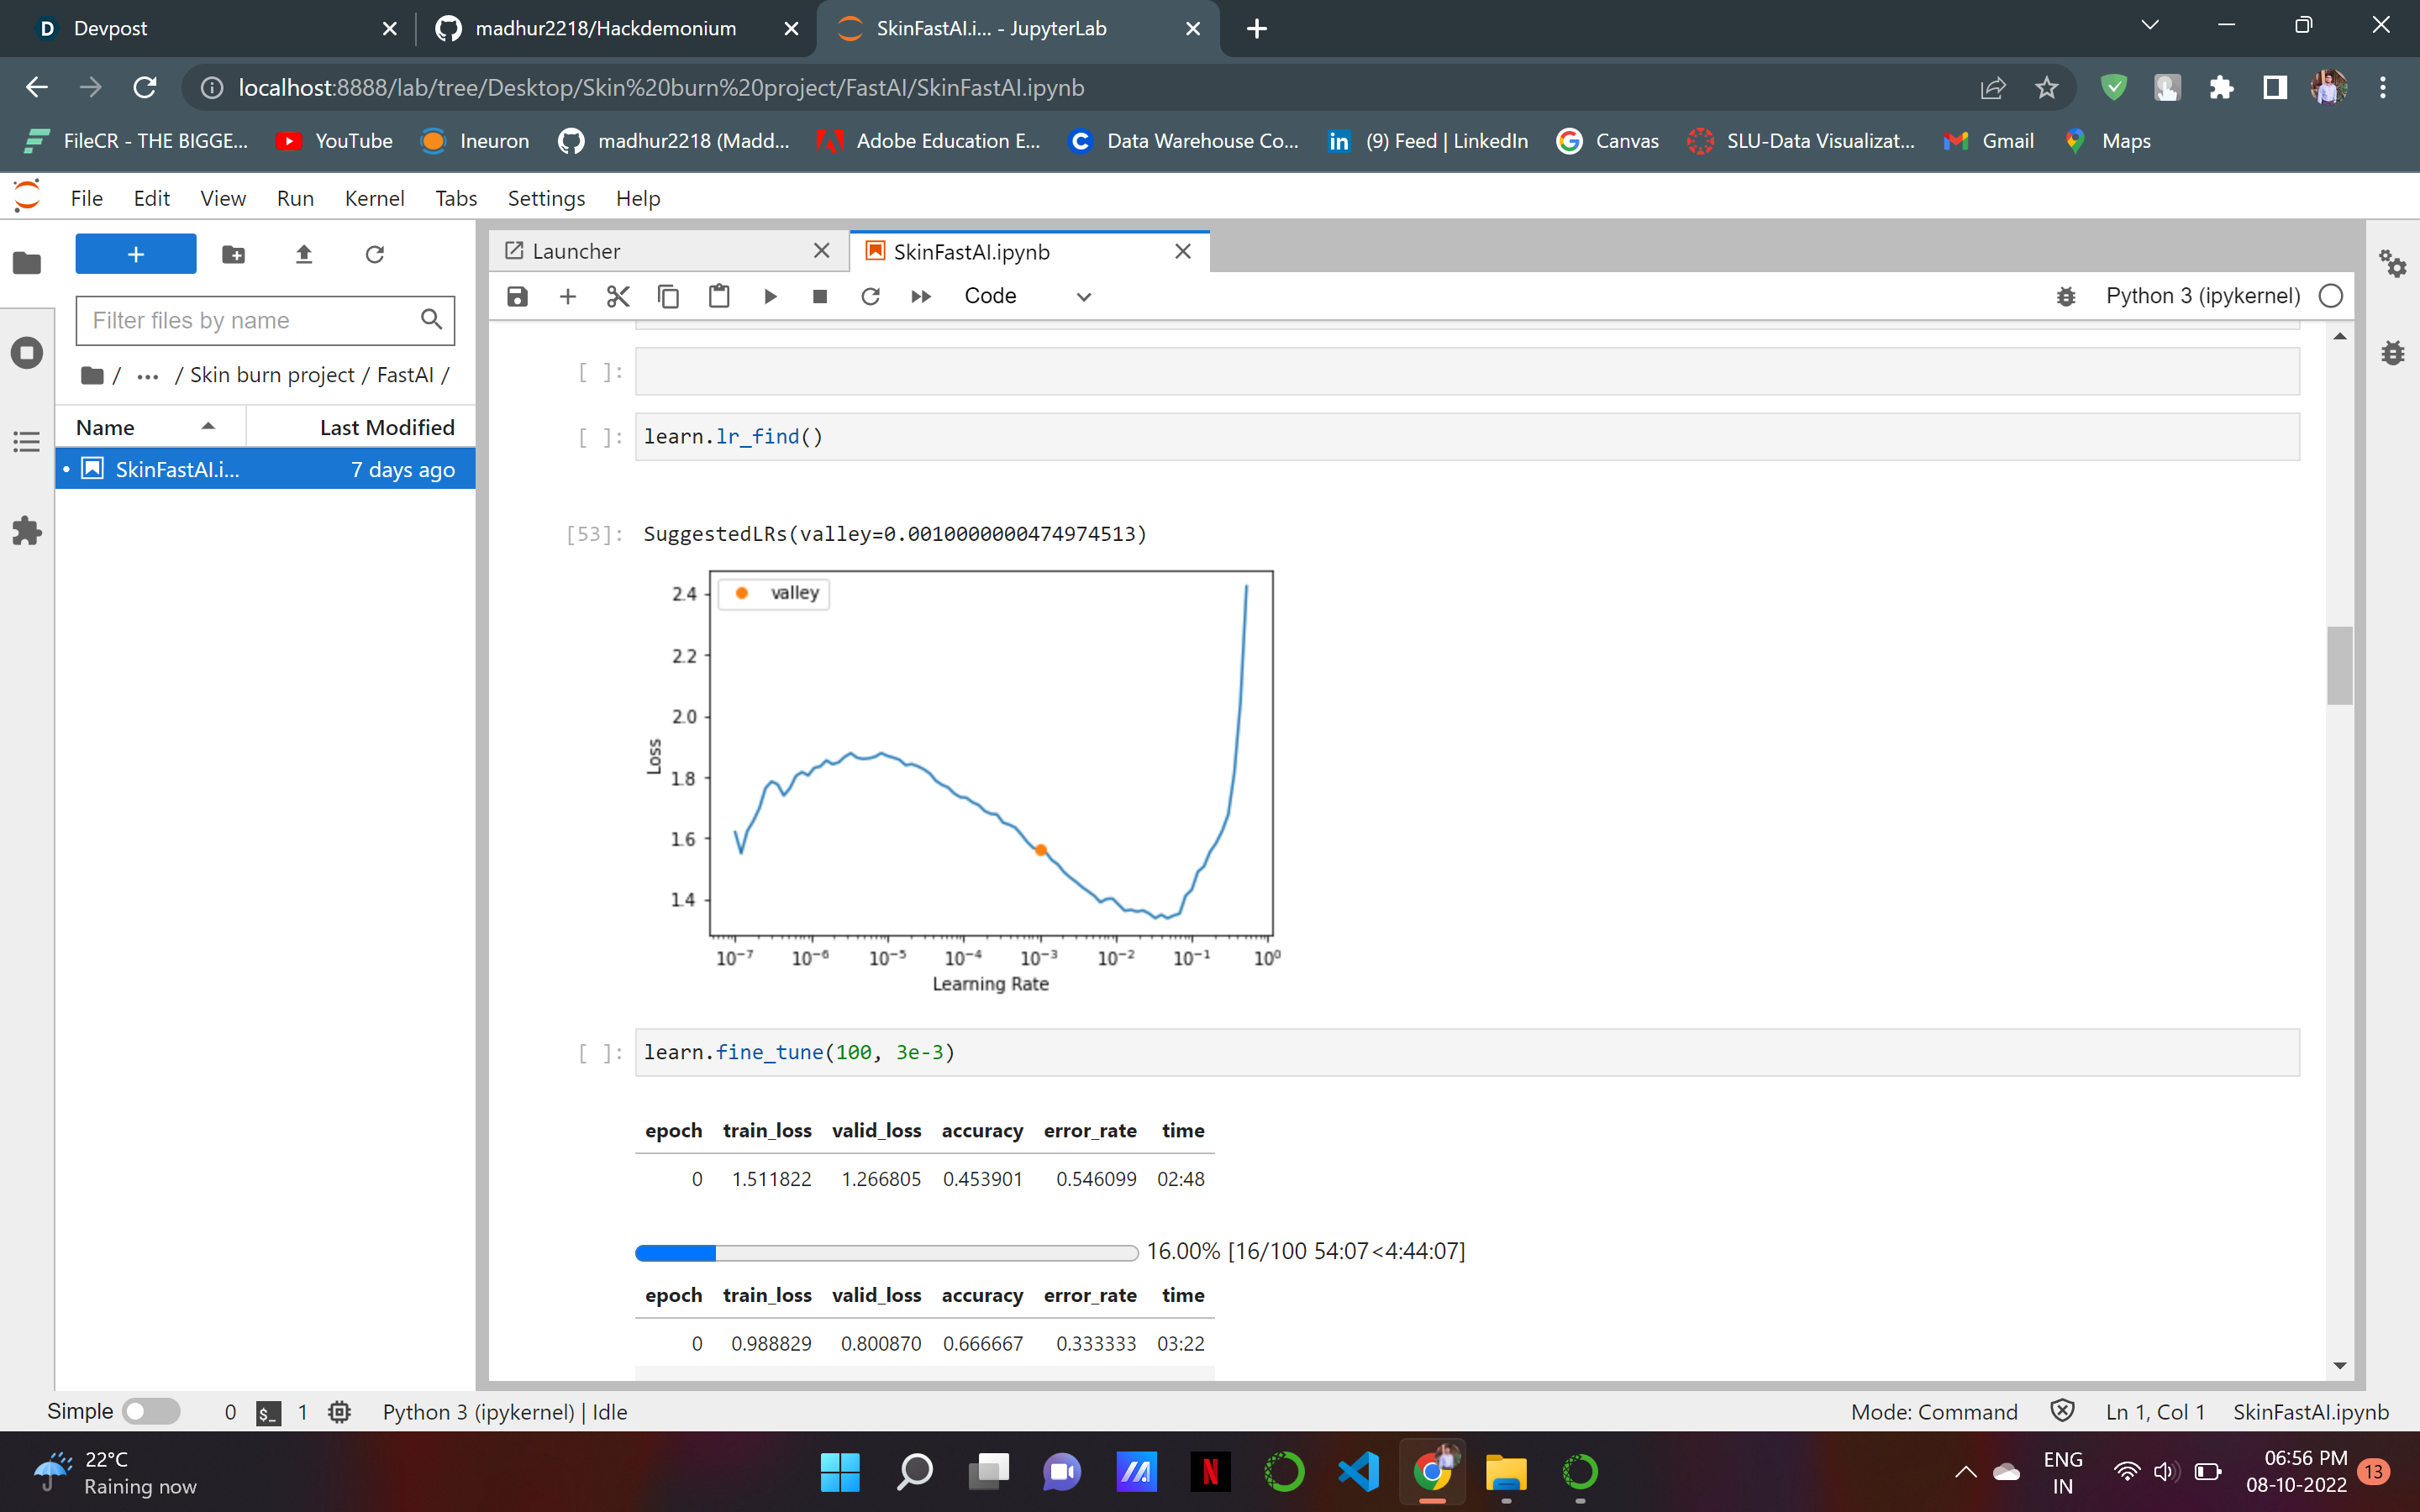Click the kernel status circle indicator

click(2331, 296)
